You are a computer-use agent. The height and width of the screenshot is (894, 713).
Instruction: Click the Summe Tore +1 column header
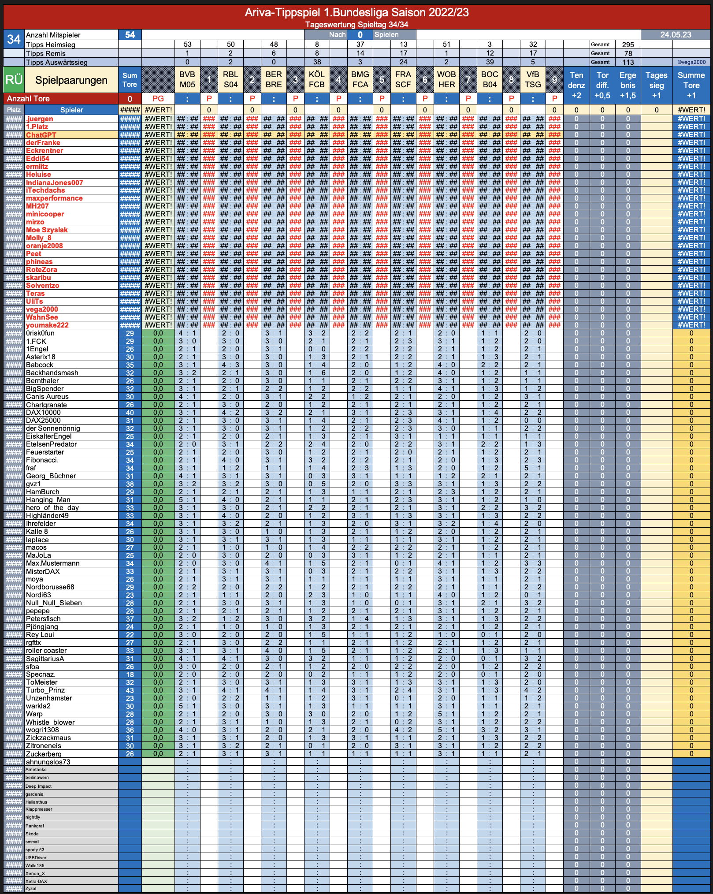click(x=691, y=85)
